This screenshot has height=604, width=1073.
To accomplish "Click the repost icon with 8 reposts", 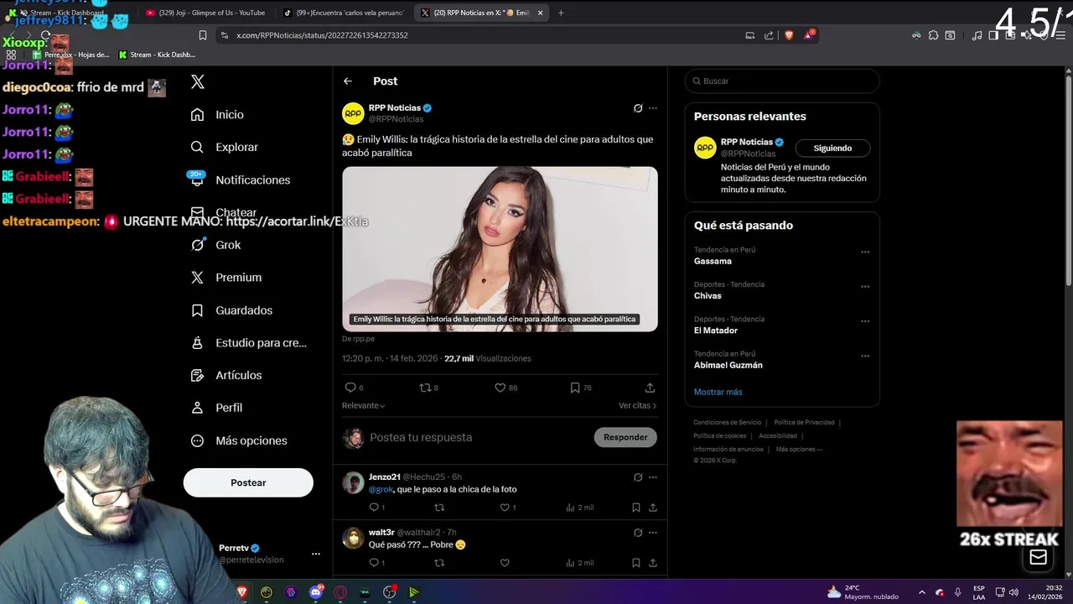I will click(424, 388).
